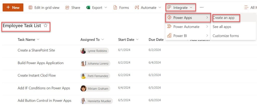Click Miriam Graham name chip
Screen dimensions: 257x106
[x=95, y=88]
